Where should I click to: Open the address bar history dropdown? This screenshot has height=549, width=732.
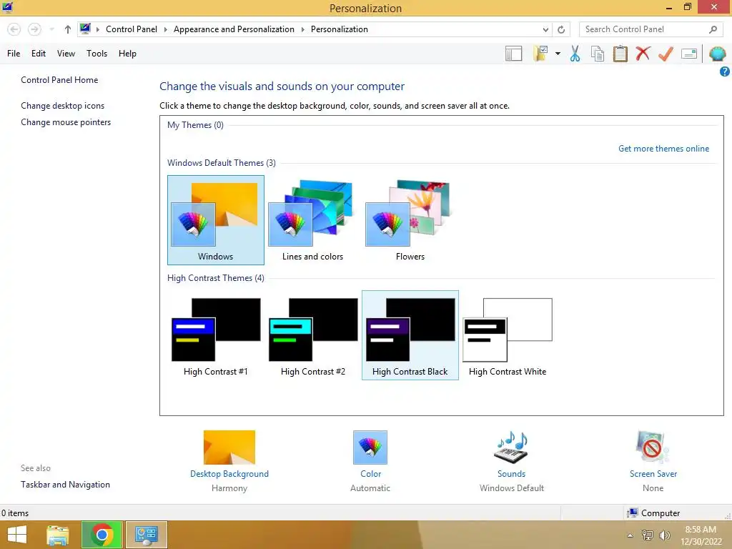545,29
